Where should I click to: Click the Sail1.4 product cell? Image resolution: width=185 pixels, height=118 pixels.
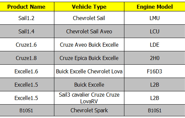tap(27, 31)
